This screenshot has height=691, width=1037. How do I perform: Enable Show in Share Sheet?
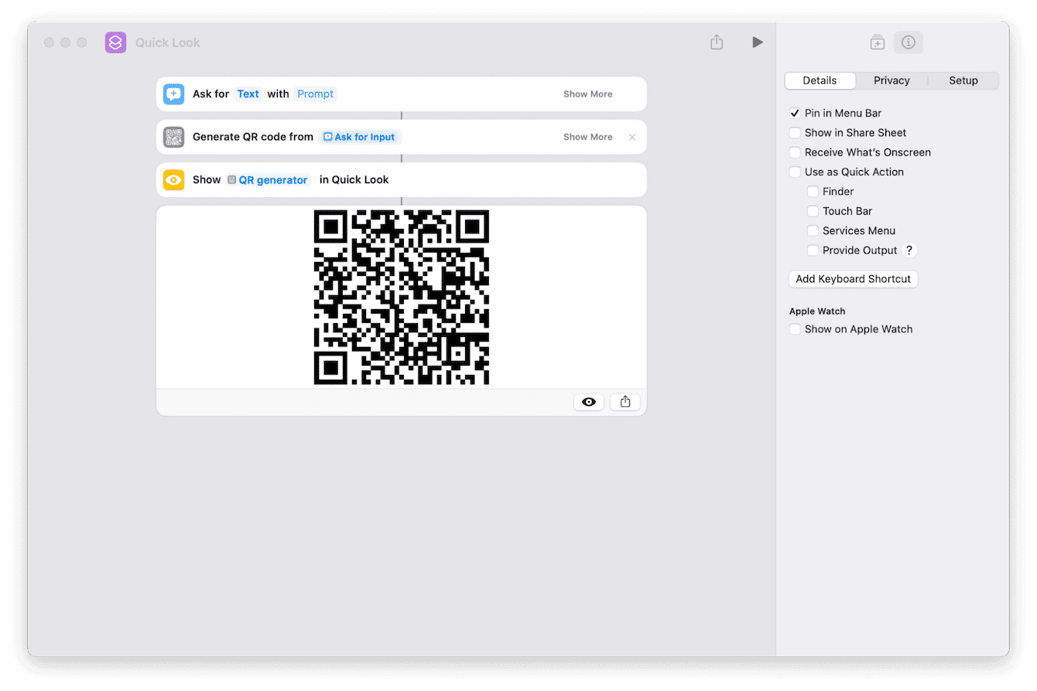tap(795, 133)
